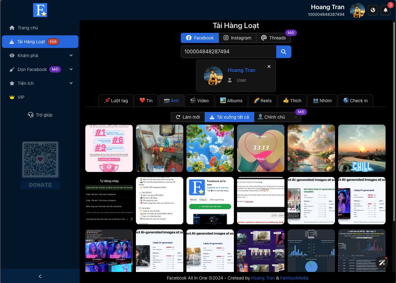The height and width of the screenshot is (283, 396).
Task: Open the display cabinet photo thumbnail
Action: pos(160,148)
